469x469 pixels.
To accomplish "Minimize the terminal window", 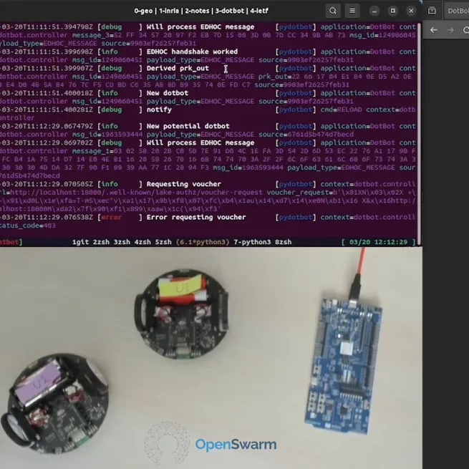I will point(374,11).
